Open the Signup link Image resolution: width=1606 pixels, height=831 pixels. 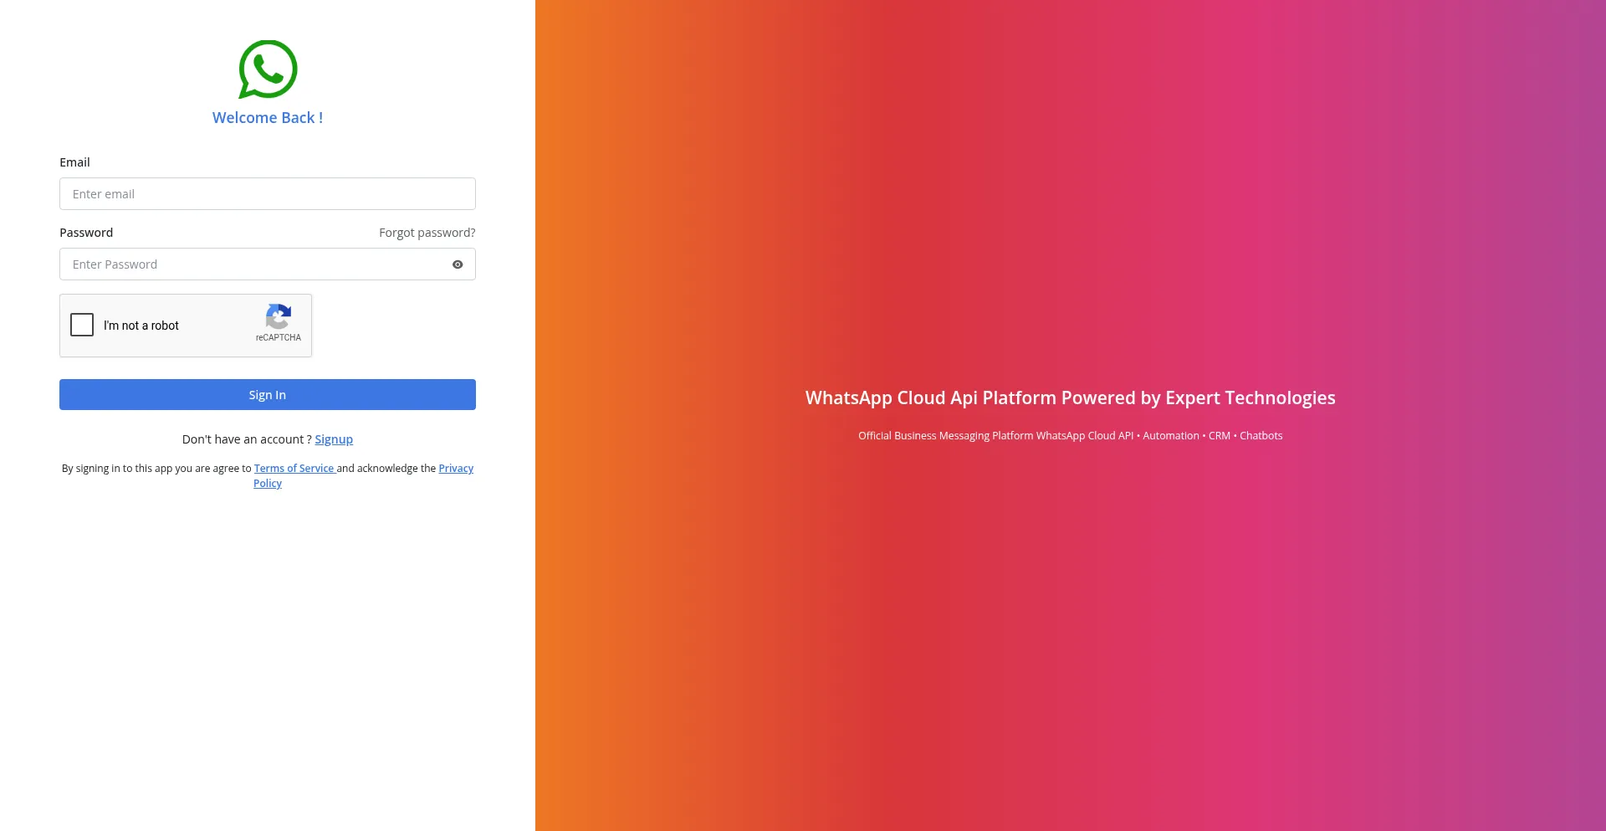pyautogui.click(x=334, y=439)
